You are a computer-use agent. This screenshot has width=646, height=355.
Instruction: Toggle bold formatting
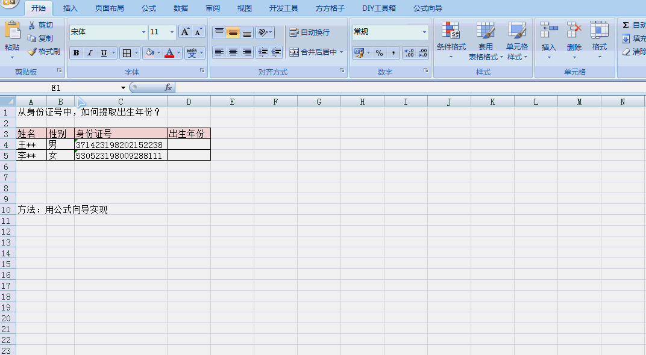(x=76, y=53)
